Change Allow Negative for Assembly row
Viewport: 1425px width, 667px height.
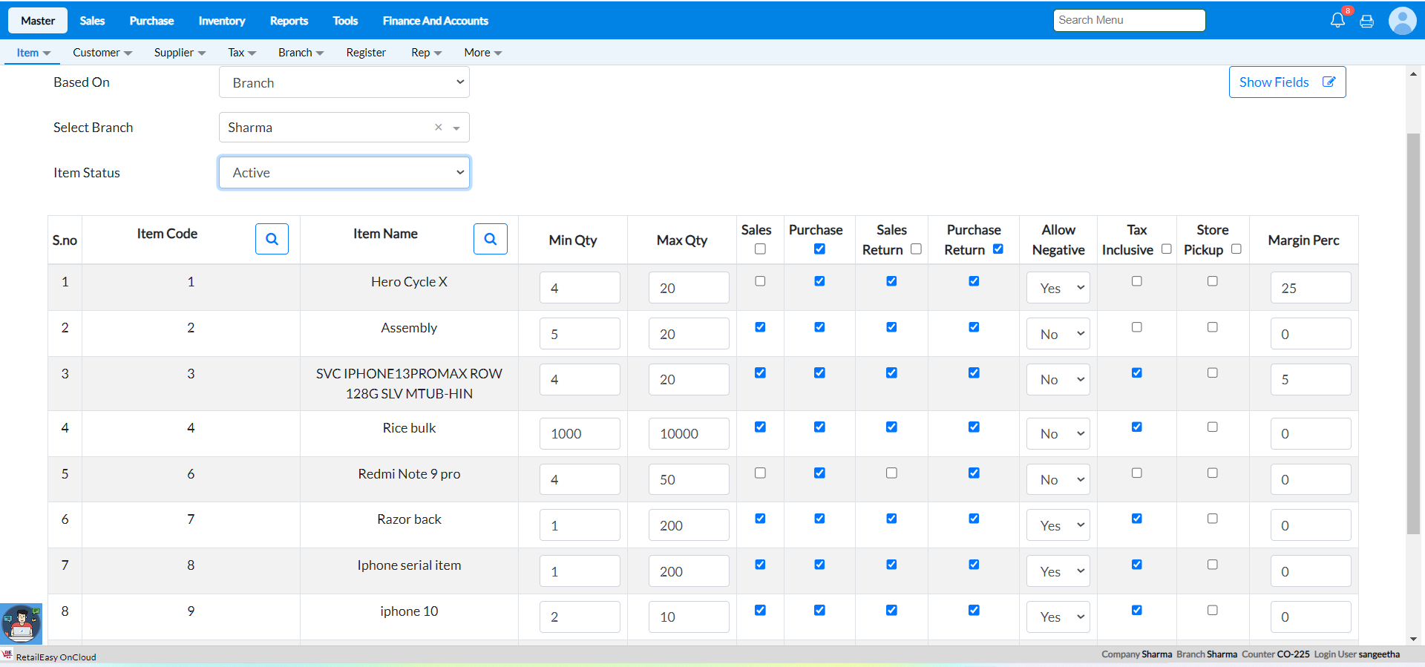pos(1058,334)
